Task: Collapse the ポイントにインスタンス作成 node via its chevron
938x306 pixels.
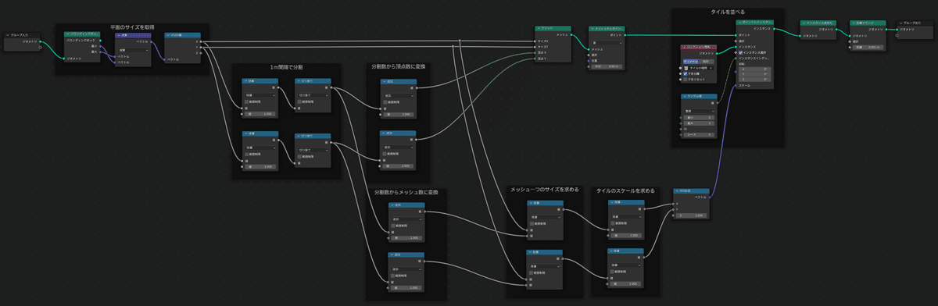Action: pyautogui.click(x=739, y=22)
